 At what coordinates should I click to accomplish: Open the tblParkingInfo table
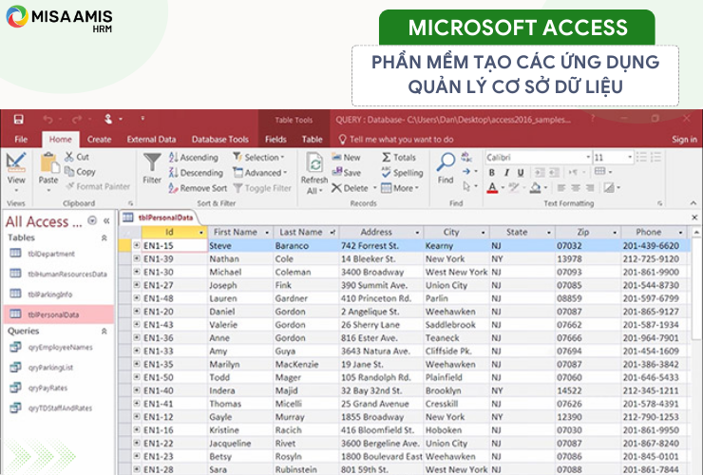click(49, 294)
